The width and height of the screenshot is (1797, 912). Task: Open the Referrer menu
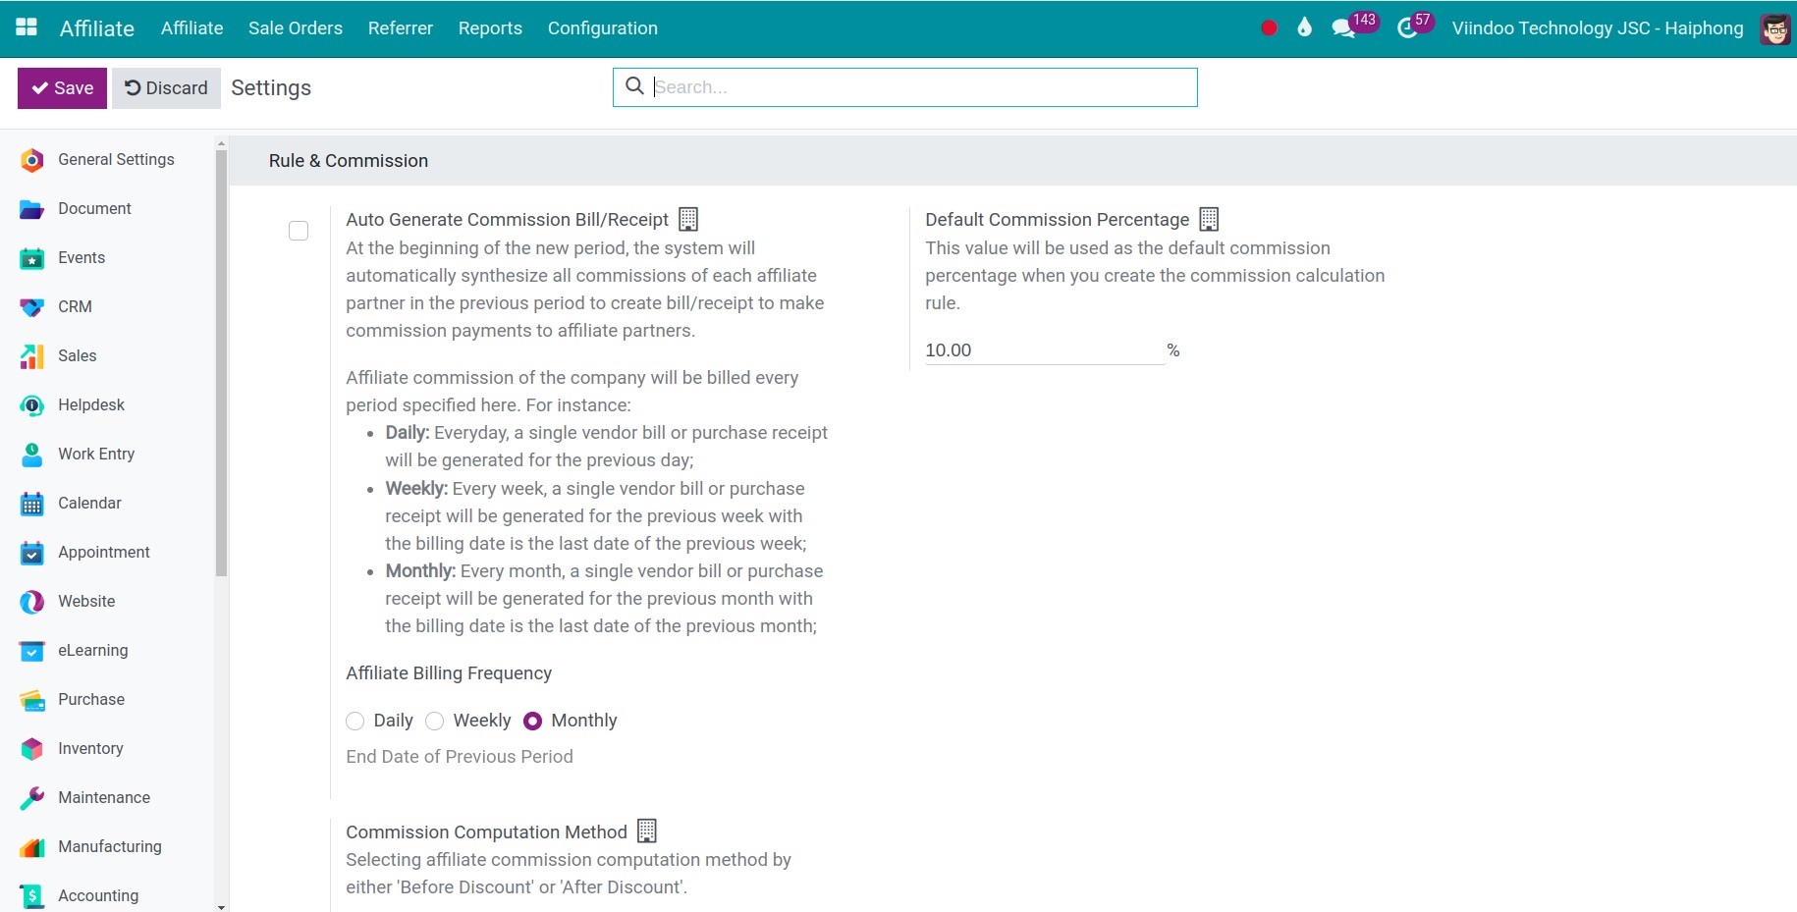click(401, 28)
